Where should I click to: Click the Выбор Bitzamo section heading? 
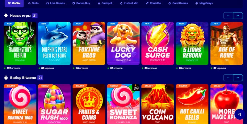point(23,78)
